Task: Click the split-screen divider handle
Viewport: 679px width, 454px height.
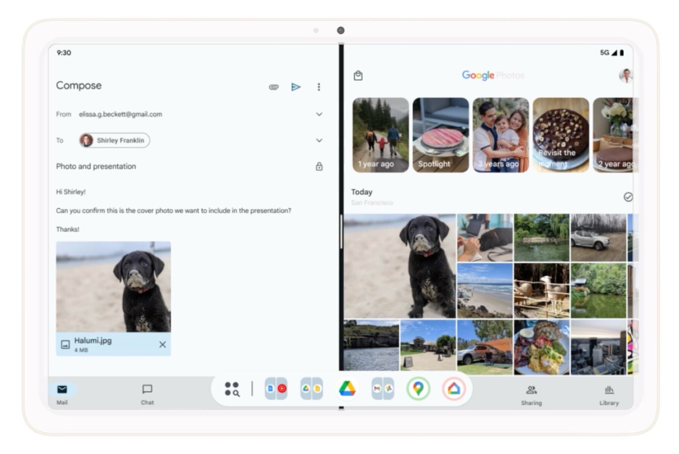Action: pos(341,232)
